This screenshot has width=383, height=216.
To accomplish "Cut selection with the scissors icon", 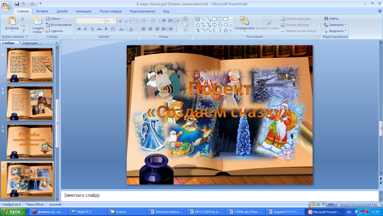I will (x=23, y=19).
